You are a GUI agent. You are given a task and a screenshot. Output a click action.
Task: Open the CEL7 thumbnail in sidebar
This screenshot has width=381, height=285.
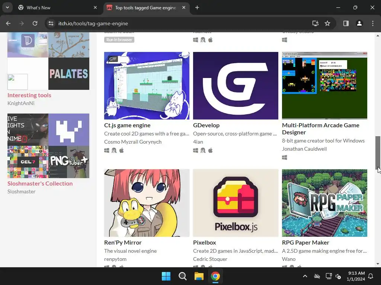28,162
